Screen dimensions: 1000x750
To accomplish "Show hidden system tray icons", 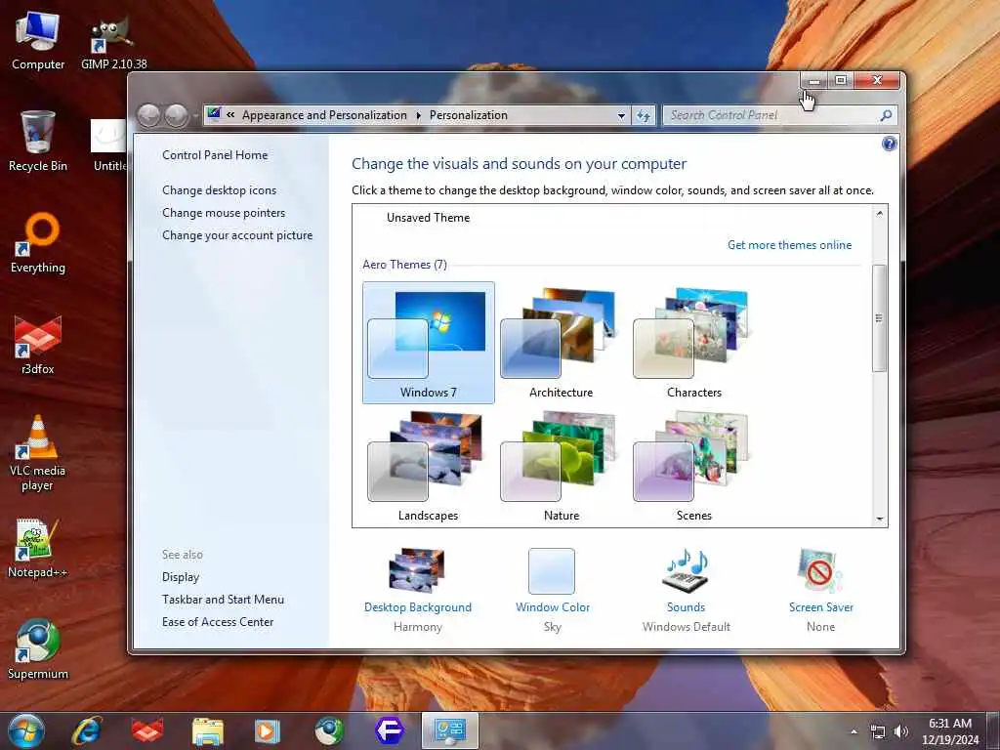I will click(854, 731).
